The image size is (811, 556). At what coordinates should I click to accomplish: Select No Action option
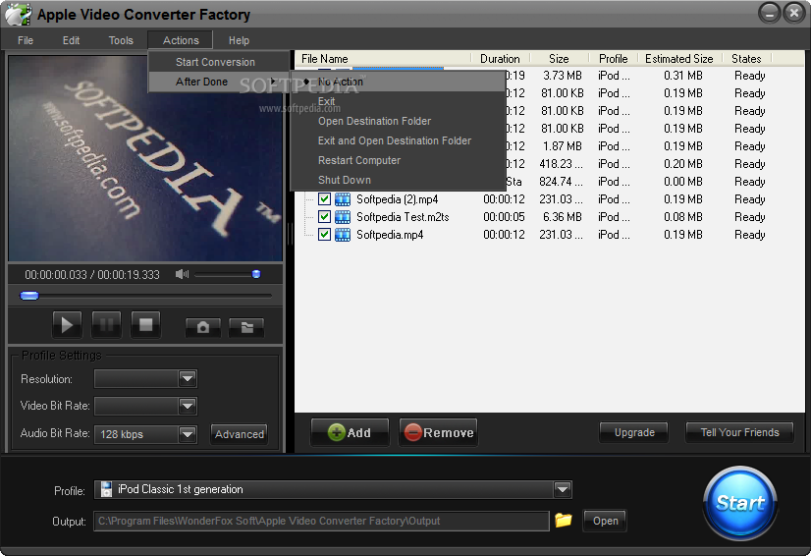click(x=398, y=82)
